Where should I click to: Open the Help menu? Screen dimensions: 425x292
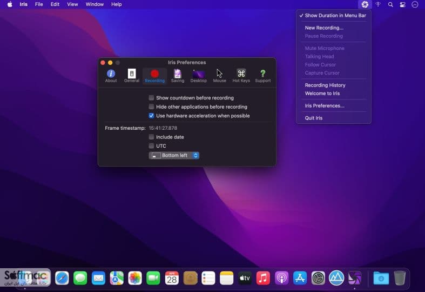coord(116,4)
